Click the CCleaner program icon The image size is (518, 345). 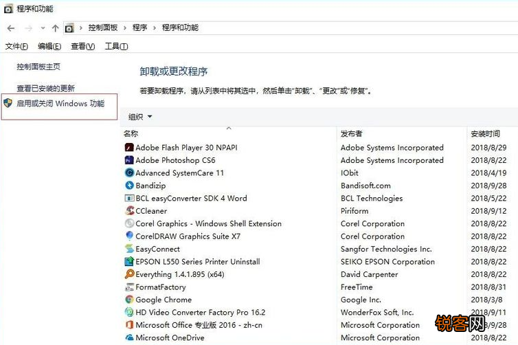[x=129, y=210]
